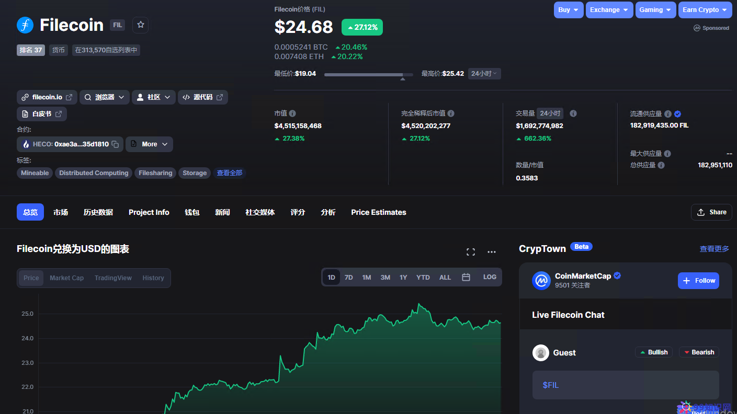The width and height of the screenshot is (737, 414).
Task: Click the CoinMarketCap avatar icon
Action: [x=541, y=281]
